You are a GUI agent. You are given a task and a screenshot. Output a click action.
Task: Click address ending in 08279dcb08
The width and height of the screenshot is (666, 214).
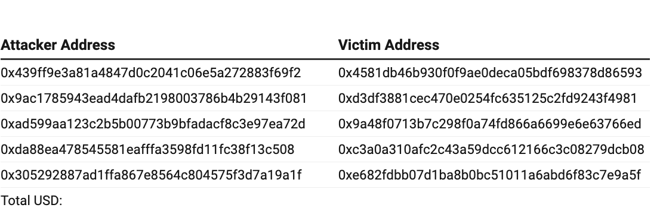(x=491, y=149)
